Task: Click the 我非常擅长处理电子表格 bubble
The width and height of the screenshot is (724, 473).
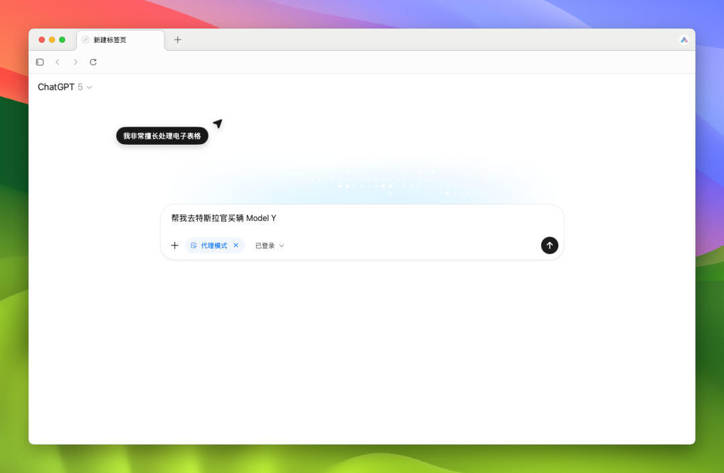Action: tap(162, 136)
